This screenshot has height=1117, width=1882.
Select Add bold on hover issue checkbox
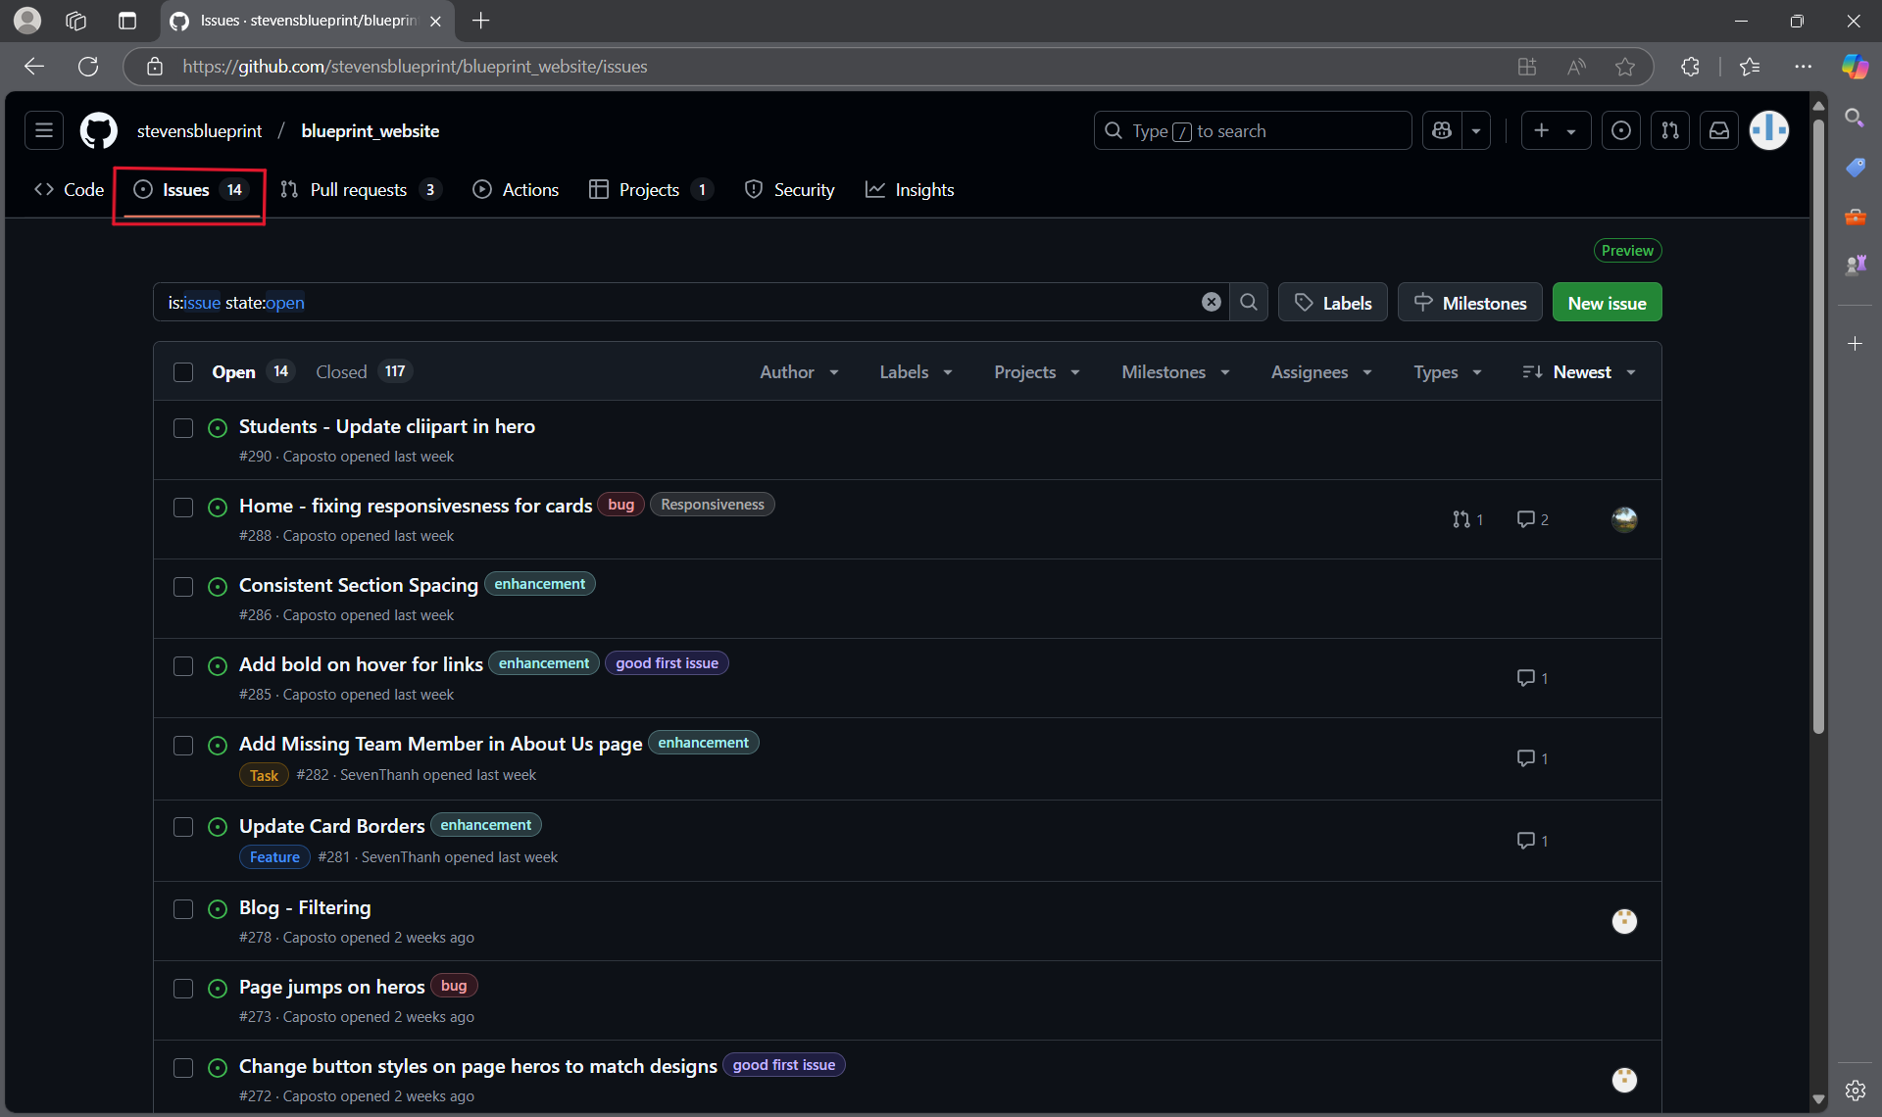(183, 666)
